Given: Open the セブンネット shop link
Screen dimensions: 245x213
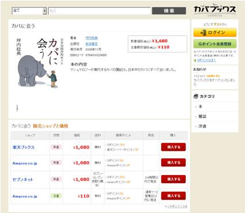Looking at the screenshot, I should coord(23,180).
